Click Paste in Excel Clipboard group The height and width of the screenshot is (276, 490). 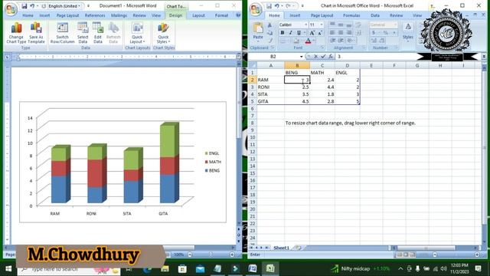[x=258, y=31]
